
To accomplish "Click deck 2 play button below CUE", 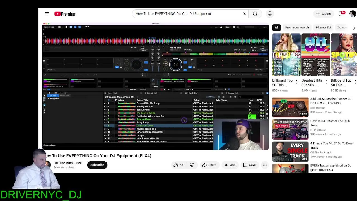I will tap(166, 69).
